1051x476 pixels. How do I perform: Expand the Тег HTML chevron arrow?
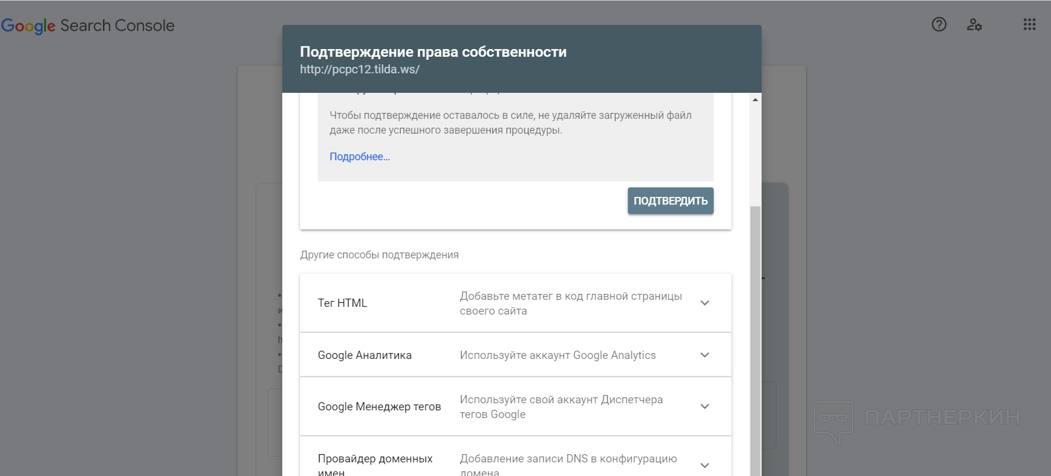click(705, 303)
